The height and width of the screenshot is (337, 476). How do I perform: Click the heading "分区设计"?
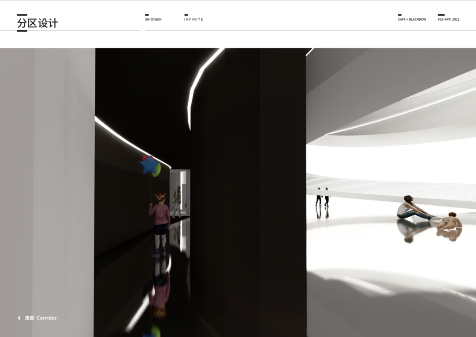click(x=37, y=23)
